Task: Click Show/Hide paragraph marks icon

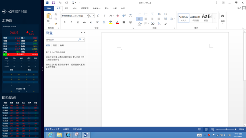Action: click(x=166, y=24)
